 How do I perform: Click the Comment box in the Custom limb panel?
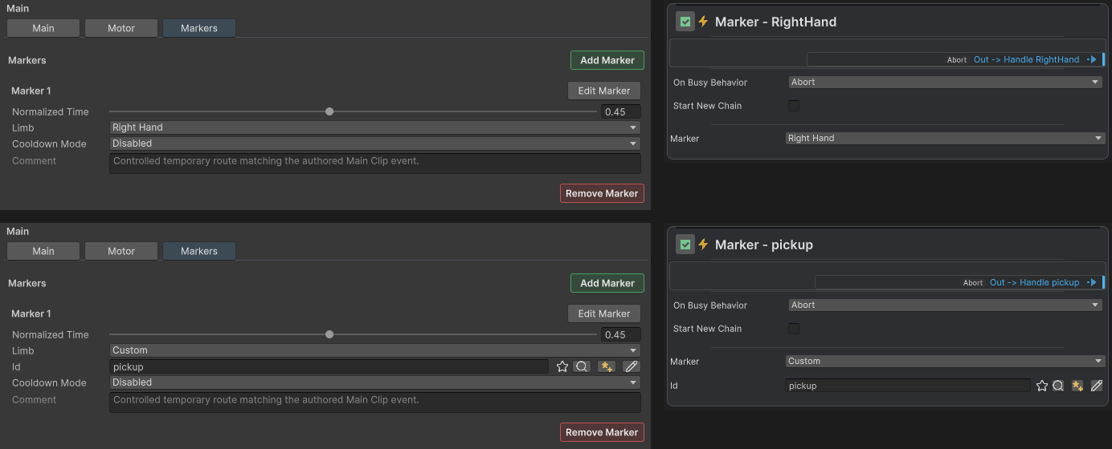pos(374,402)
